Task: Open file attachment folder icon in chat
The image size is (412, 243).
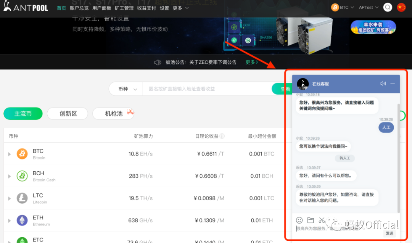Action: (x=311, y=220)
